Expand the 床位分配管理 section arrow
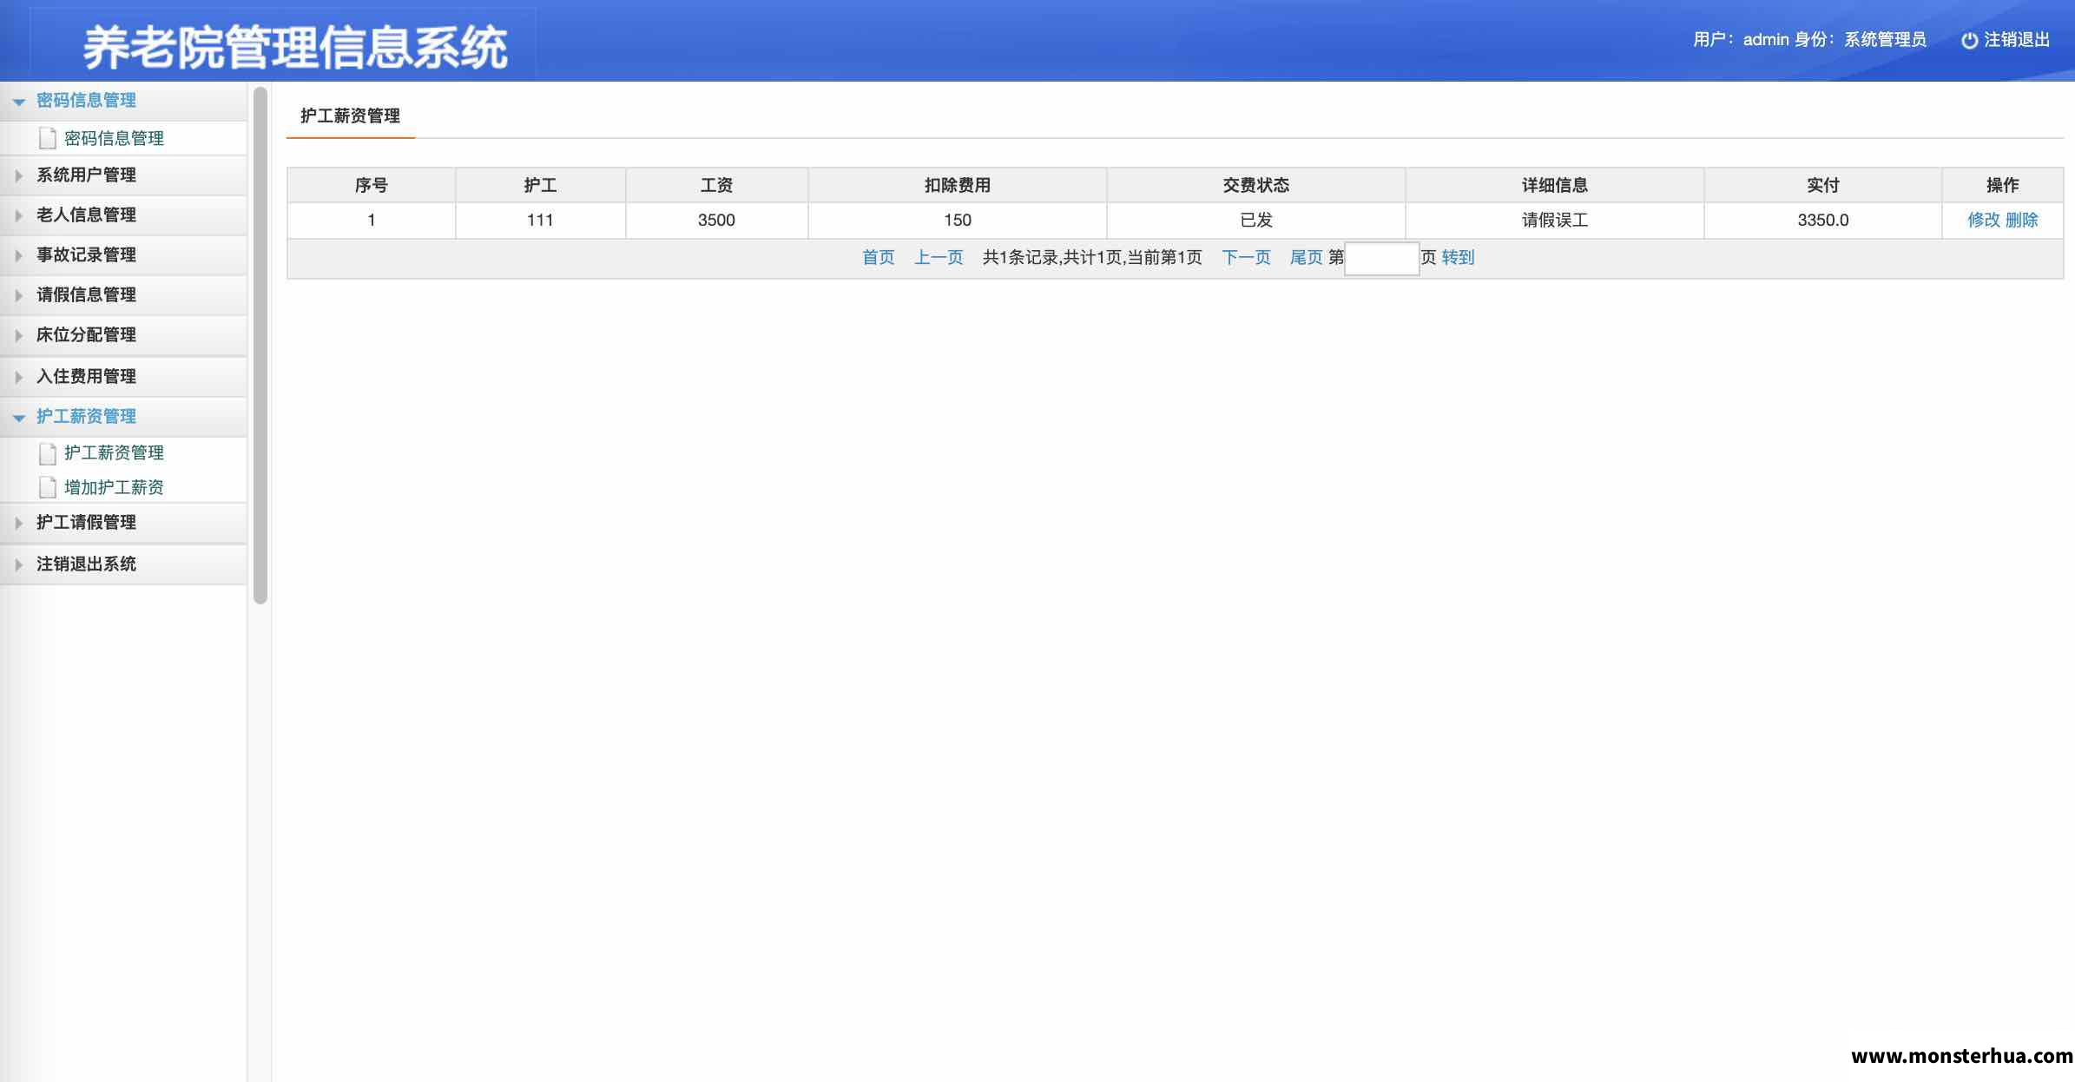2075x1082 pixels. coord(18,335)
